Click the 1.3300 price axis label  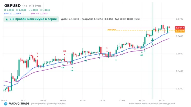(180, 89)
